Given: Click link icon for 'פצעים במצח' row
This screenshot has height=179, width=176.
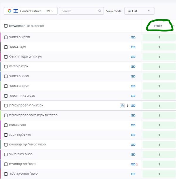Looking at the screenshot, I should (x=133, y=125).
